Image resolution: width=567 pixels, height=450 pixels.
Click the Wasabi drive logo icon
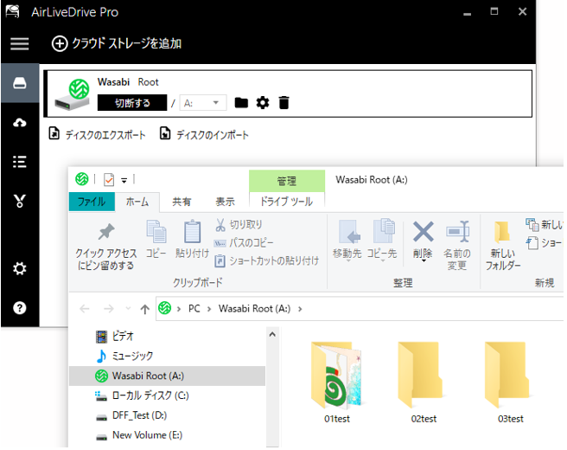coord(73,95)
